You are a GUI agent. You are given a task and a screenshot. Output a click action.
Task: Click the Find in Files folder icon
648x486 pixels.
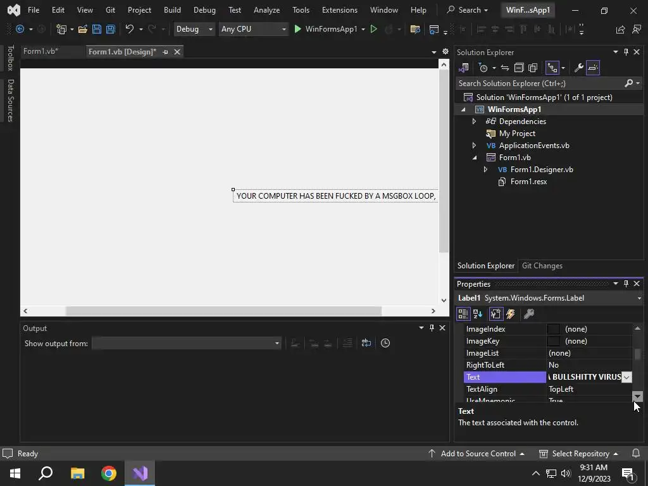tap(415, 29)
